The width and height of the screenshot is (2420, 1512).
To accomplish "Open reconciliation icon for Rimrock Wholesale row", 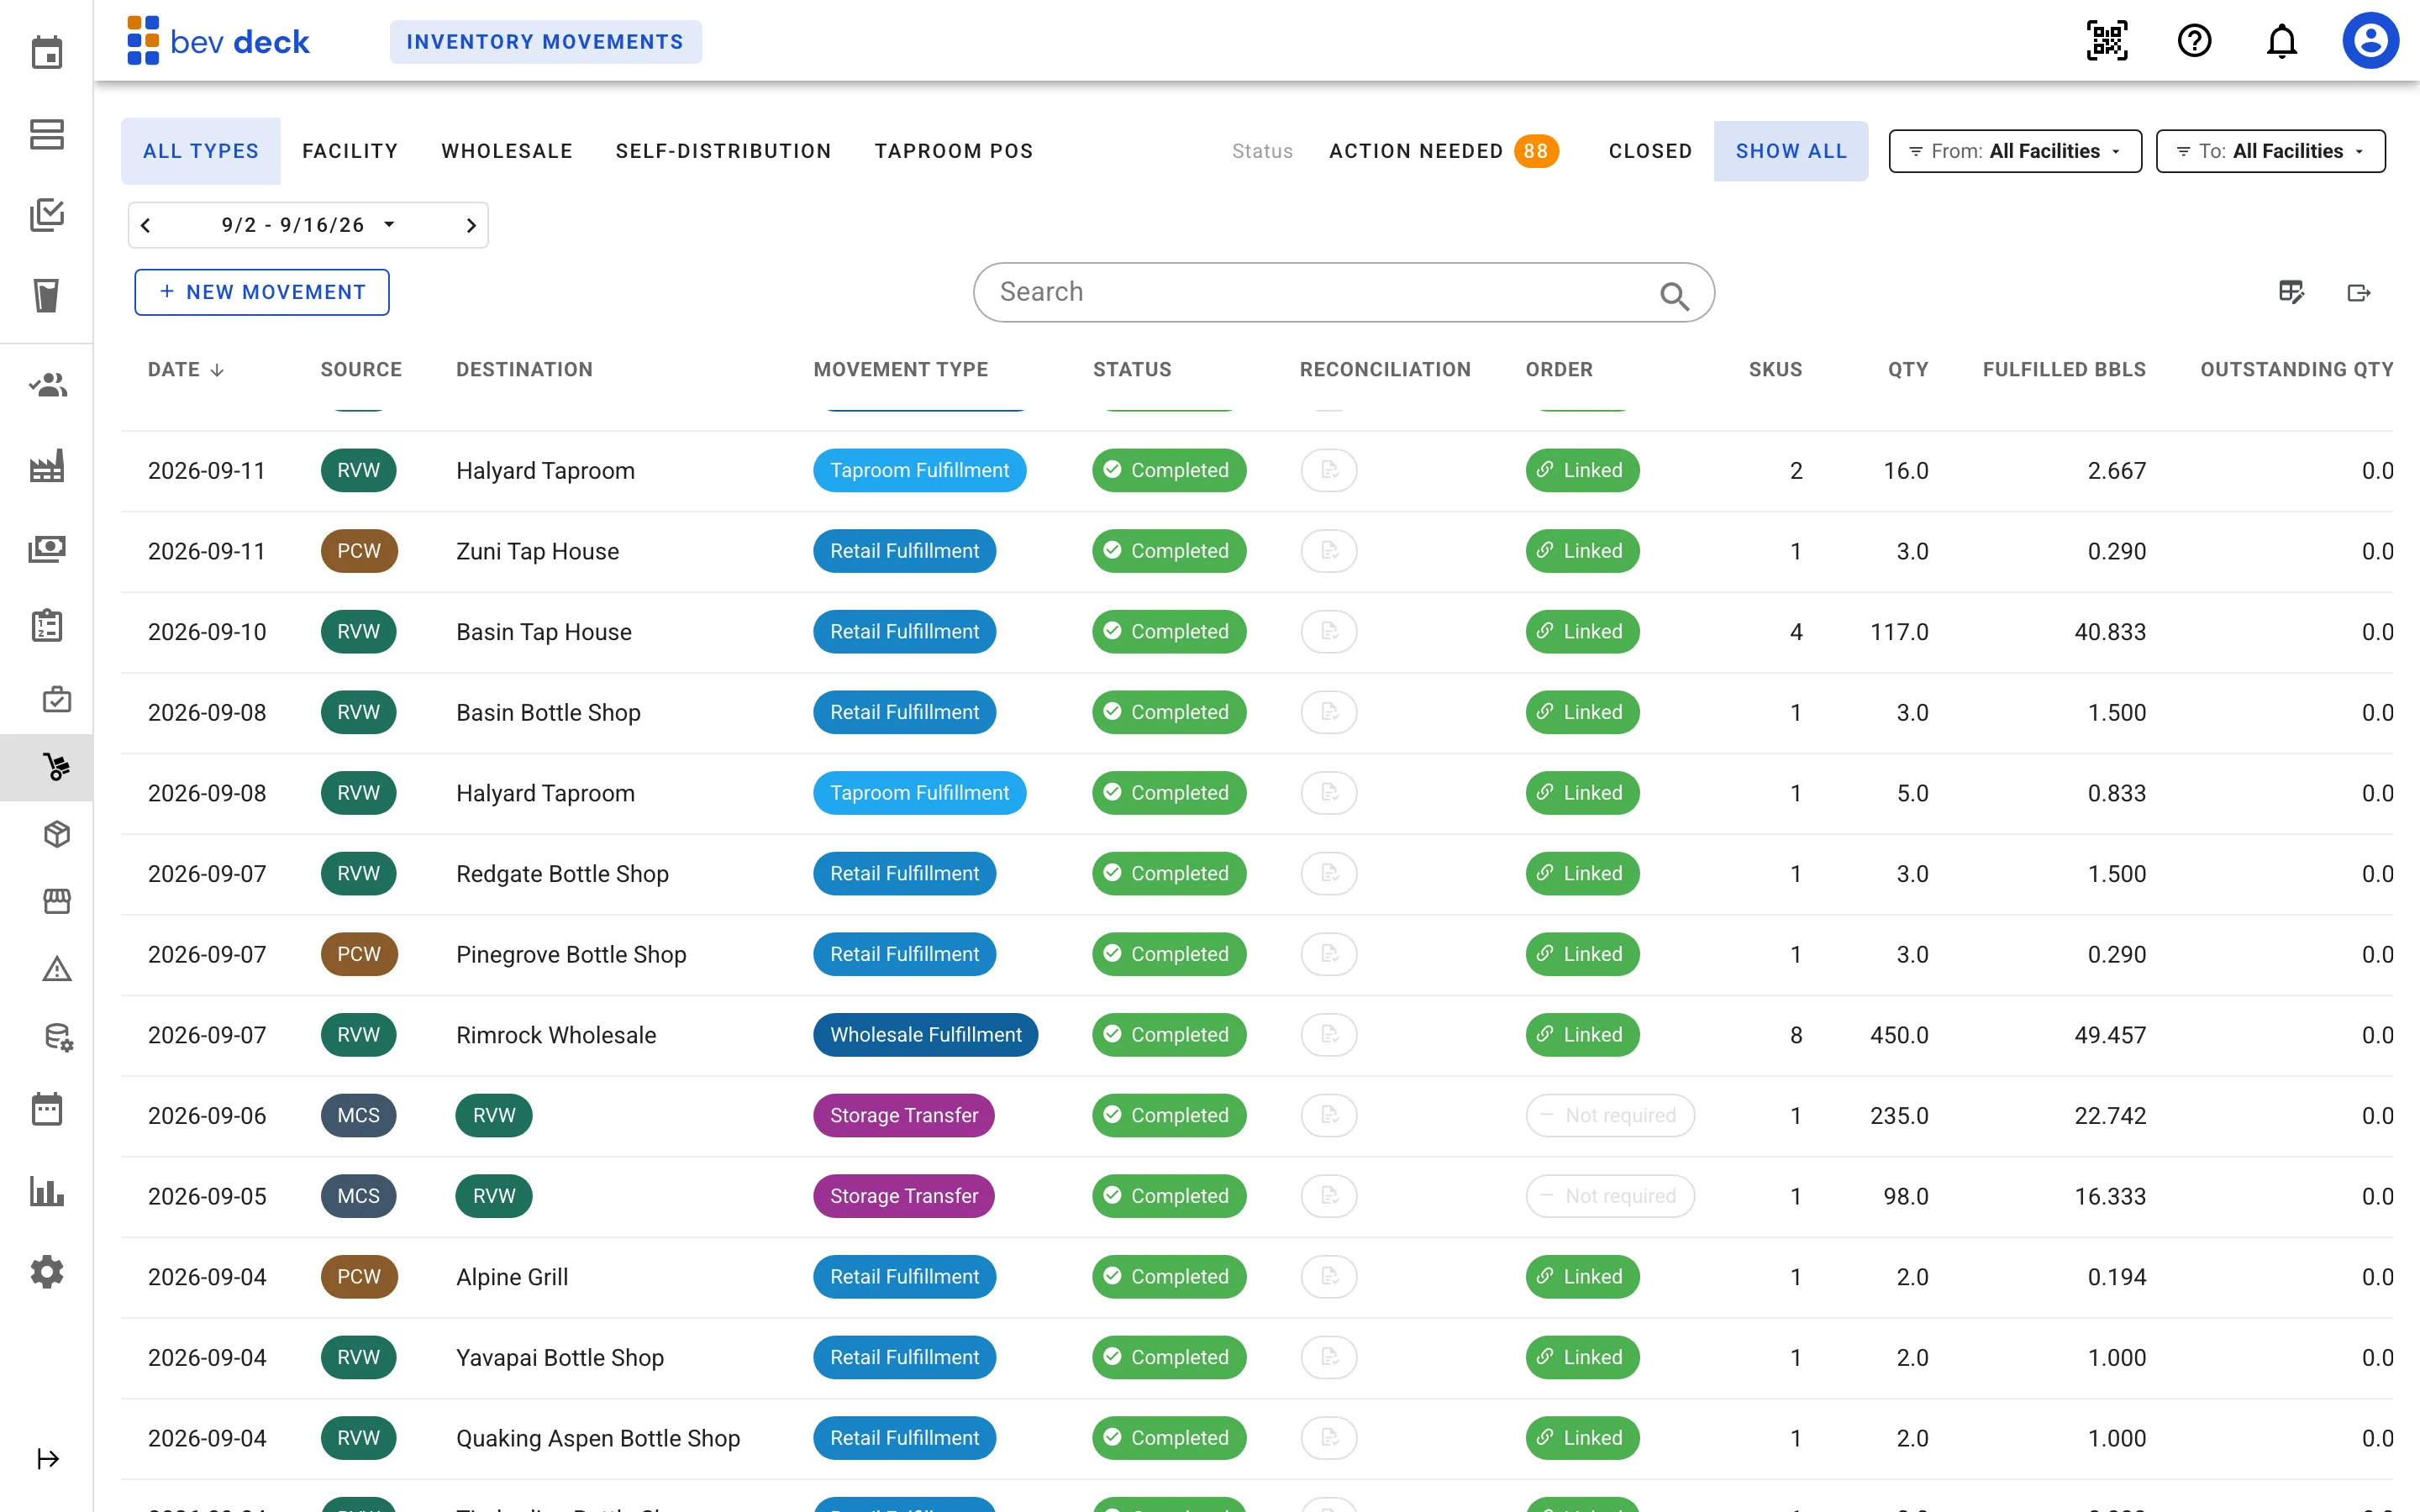I will click(1329, 1035).
